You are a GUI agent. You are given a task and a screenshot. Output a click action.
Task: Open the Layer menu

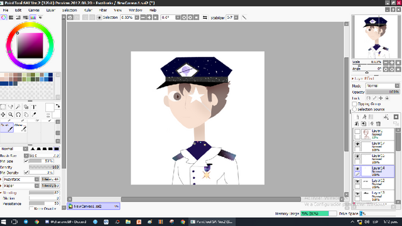50,10
